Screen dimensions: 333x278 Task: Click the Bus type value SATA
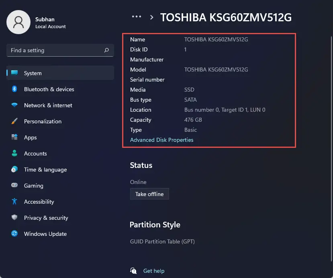pos(190,100)
